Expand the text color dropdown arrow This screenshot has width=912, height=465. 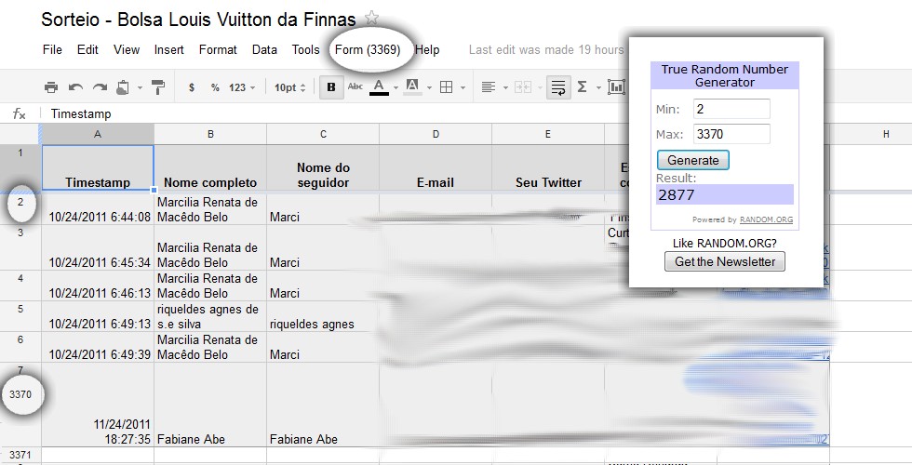tap(396, 87)
